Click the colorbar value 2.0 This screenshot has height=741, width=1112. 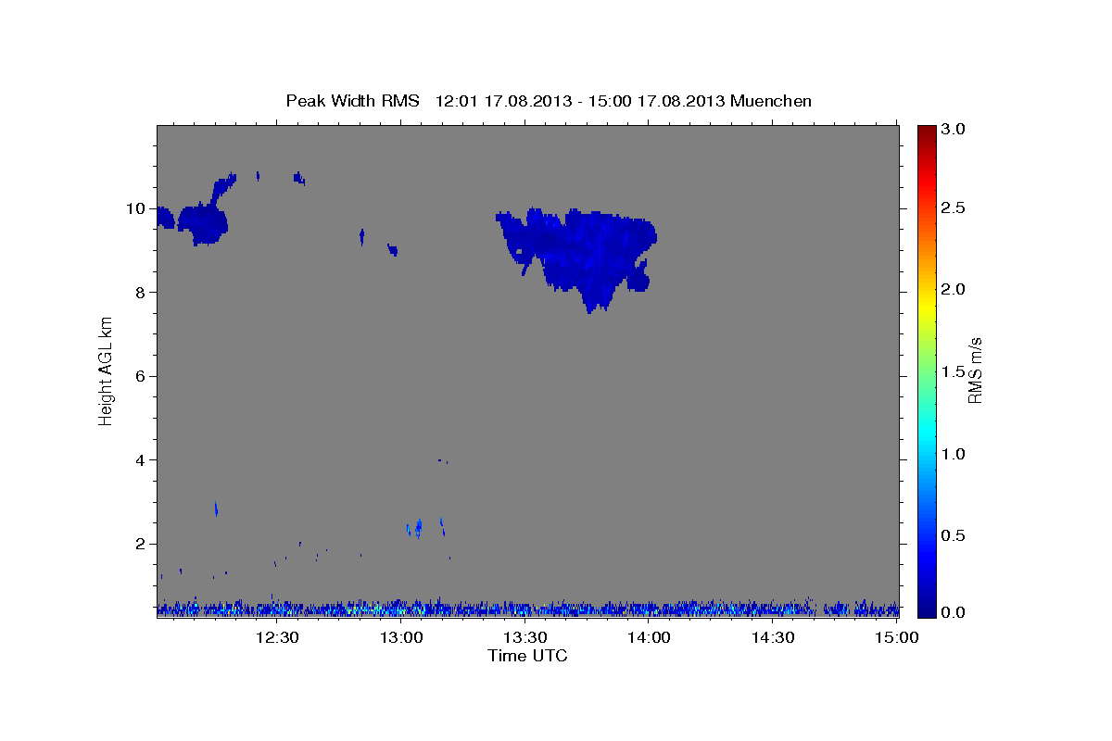[954, 290]
